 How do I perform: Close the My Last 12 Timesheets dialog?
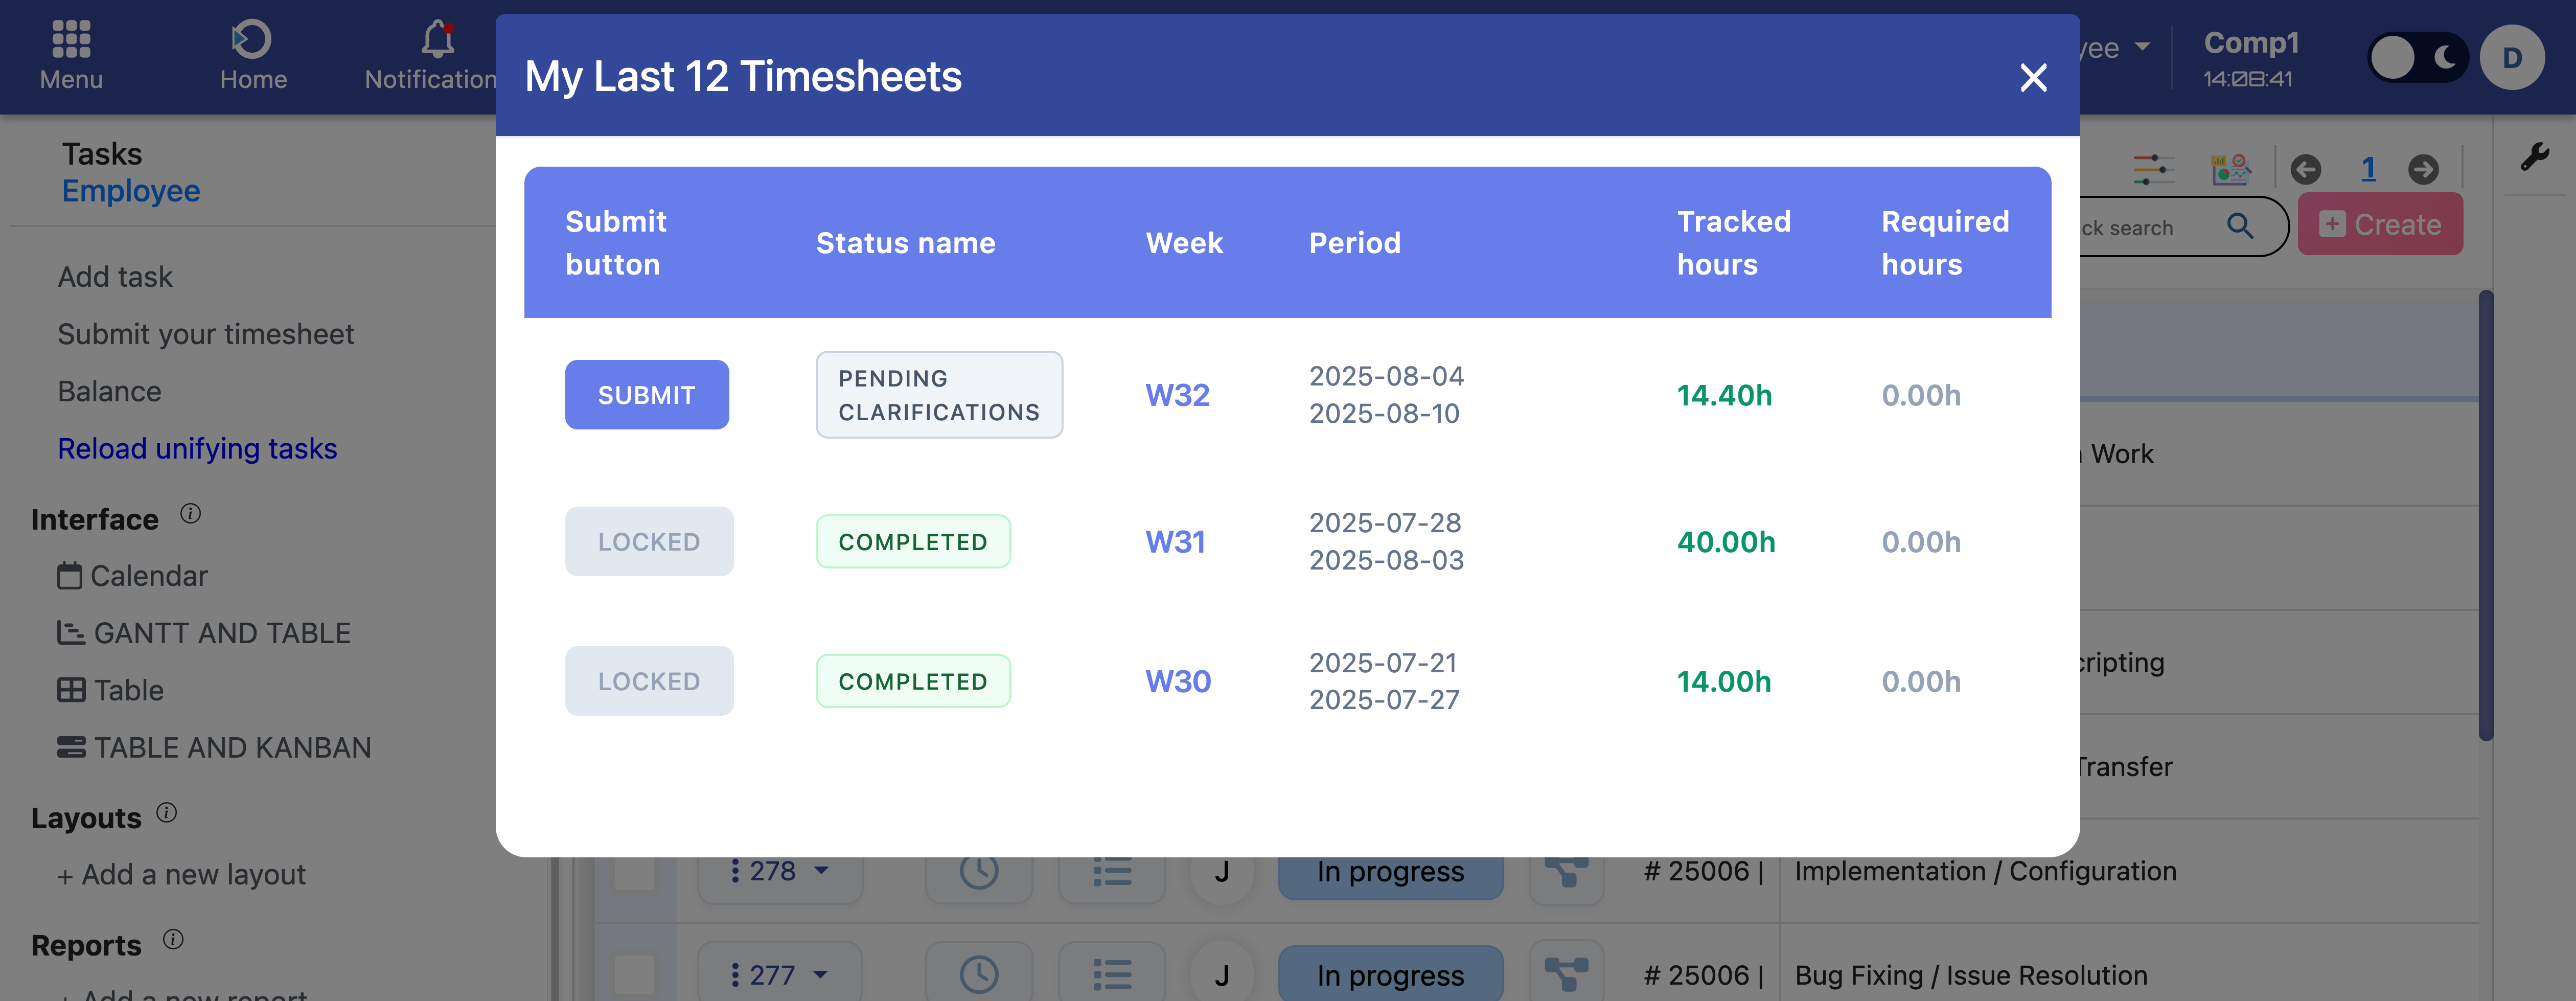[2033, 77]
